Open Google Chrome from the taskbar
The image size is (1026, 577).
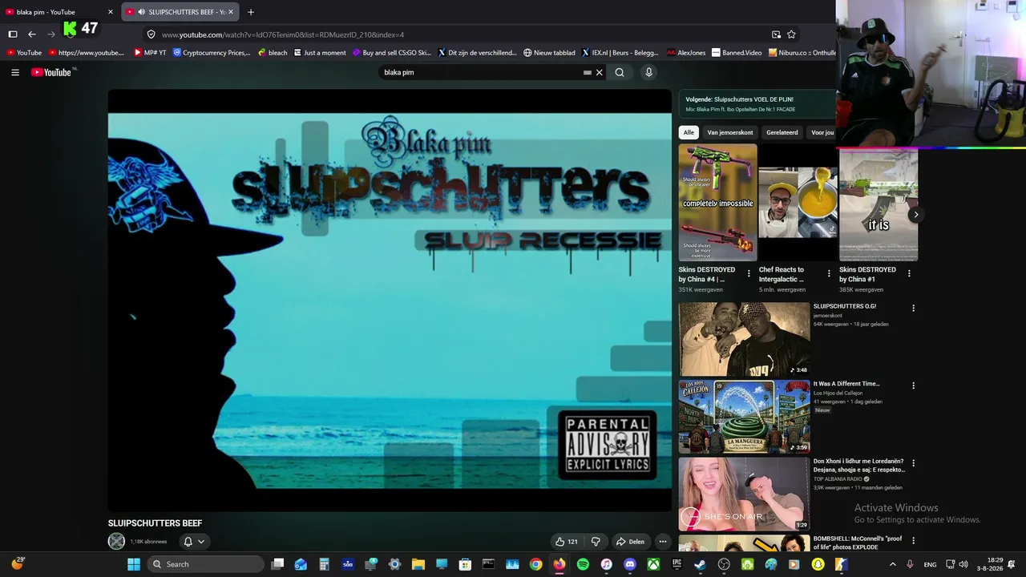click(x=535, y=564)
